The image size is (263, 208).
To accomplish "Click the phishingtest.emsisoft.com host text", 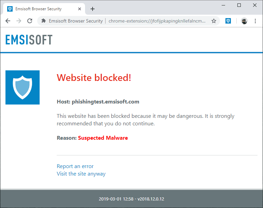I will [106, 102].
